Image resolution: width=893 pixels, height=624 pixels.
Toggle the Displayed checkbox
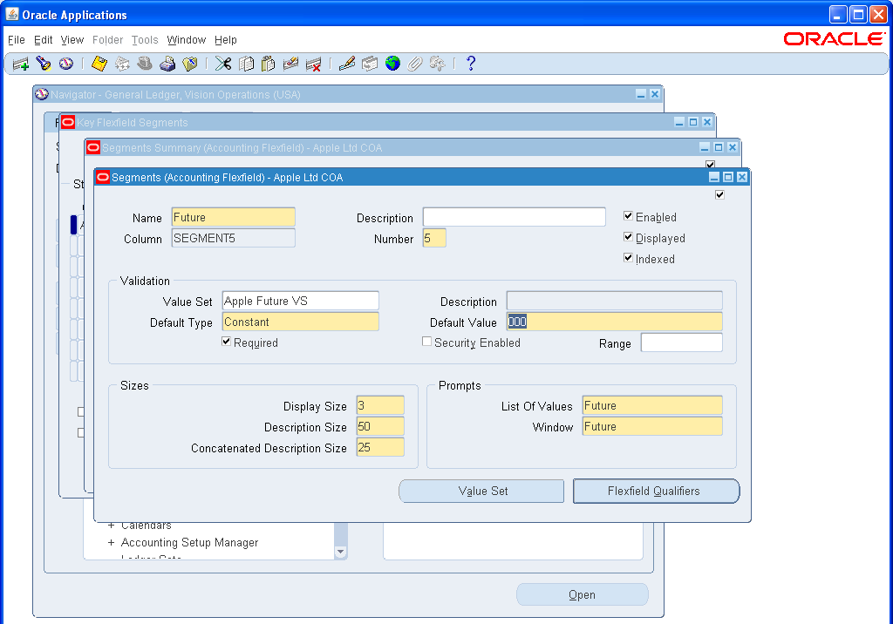(x=628, y=236)
